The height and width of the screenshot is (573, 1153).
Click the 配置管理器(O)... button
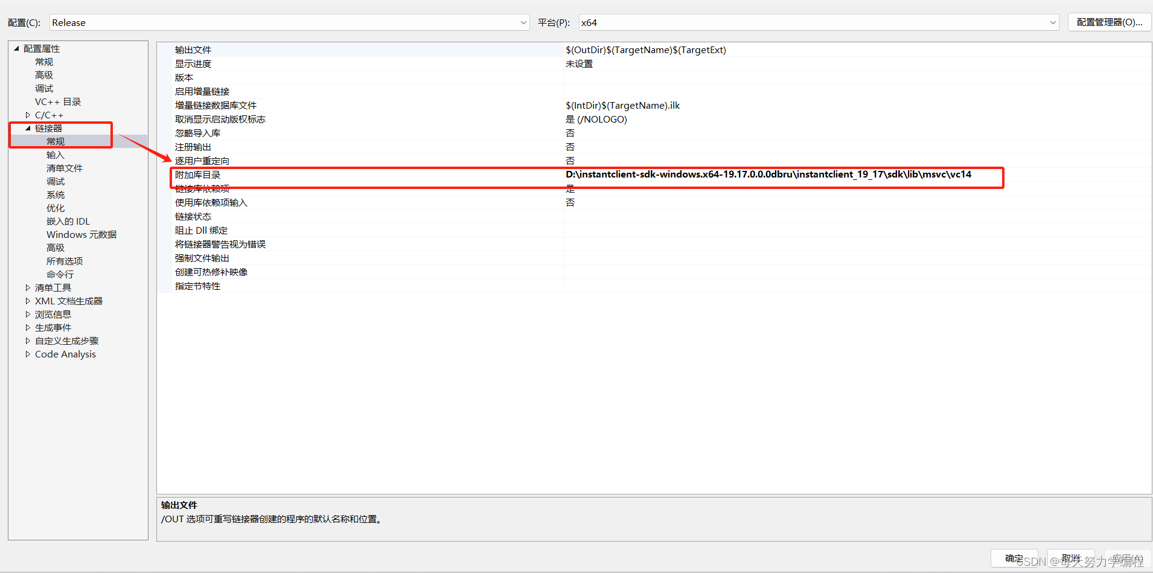coord(1109,22)
